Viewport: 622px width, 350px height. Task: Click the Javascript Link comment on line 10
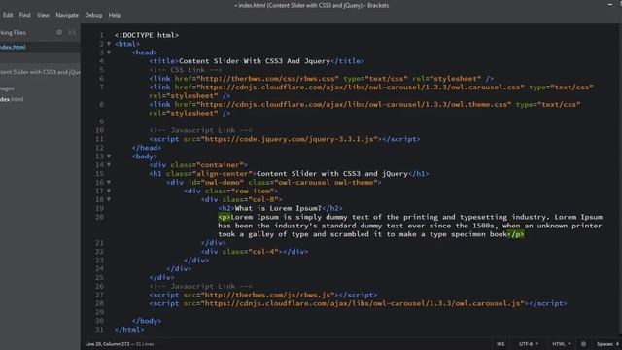200,130
